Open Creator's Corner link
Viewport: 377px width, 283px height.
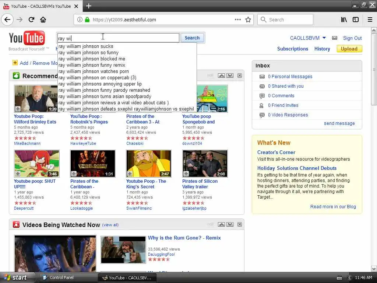(276, 152)
